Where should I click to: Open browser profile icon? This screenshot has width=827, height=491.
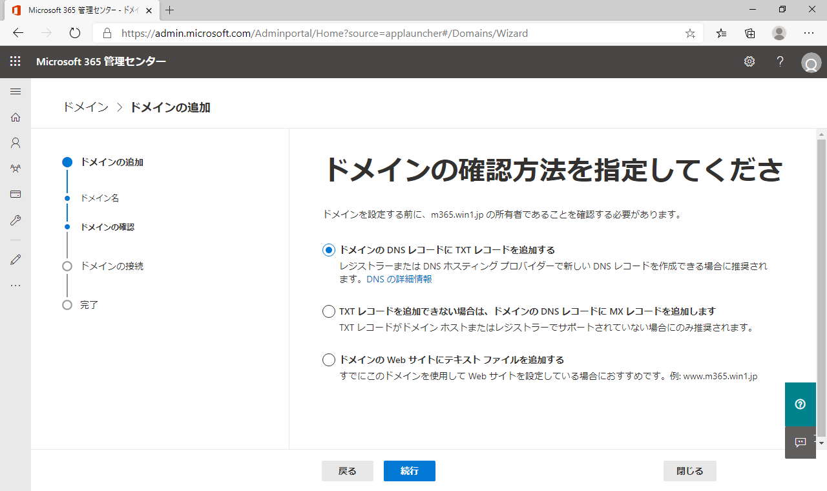(779, 33)
